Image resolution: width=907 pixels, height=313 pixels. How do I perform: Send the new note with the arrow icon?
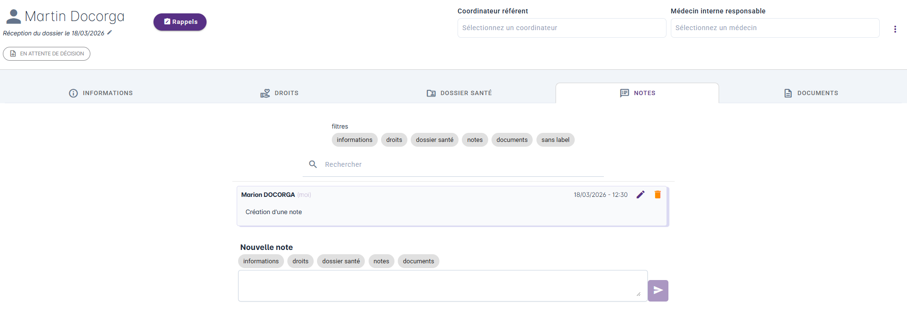658,291
